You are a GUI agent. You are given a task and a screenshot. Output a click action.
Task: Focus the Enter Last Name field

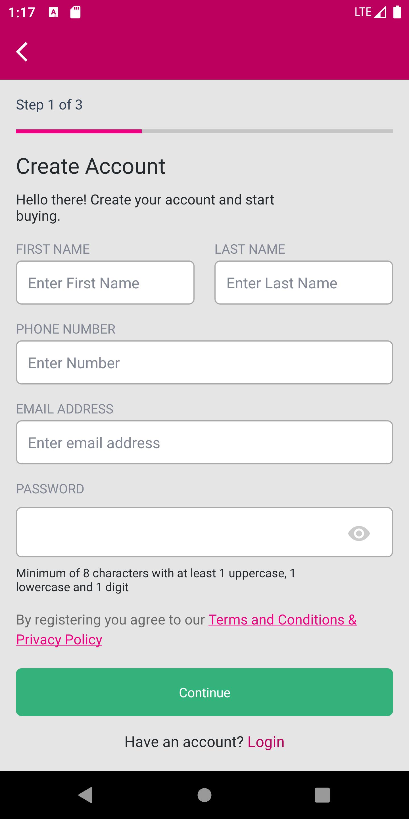304,283
